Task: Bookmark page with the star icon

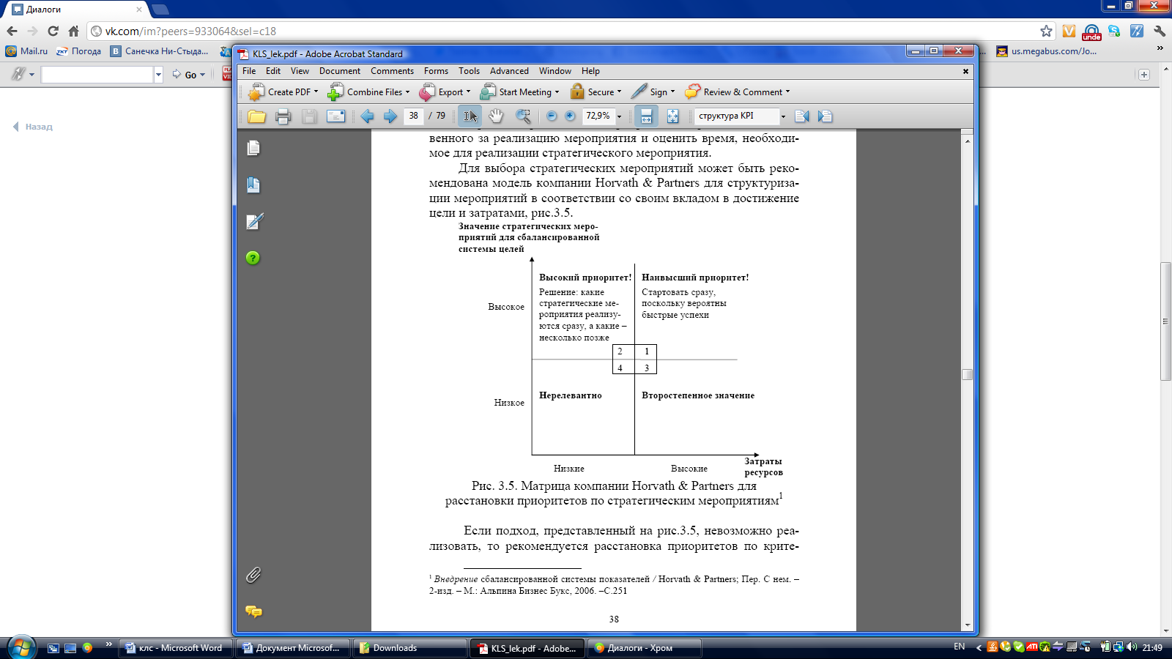Action: pyautogui.click(x=1046, y=31)
